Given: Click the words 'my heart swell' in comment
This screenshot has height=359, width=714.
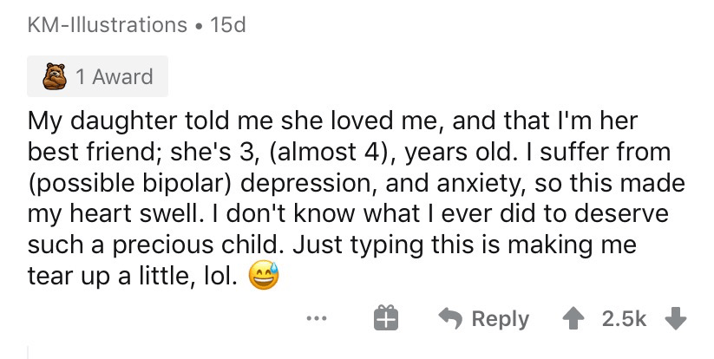Looking at the screenshot, I should point(113,214).
